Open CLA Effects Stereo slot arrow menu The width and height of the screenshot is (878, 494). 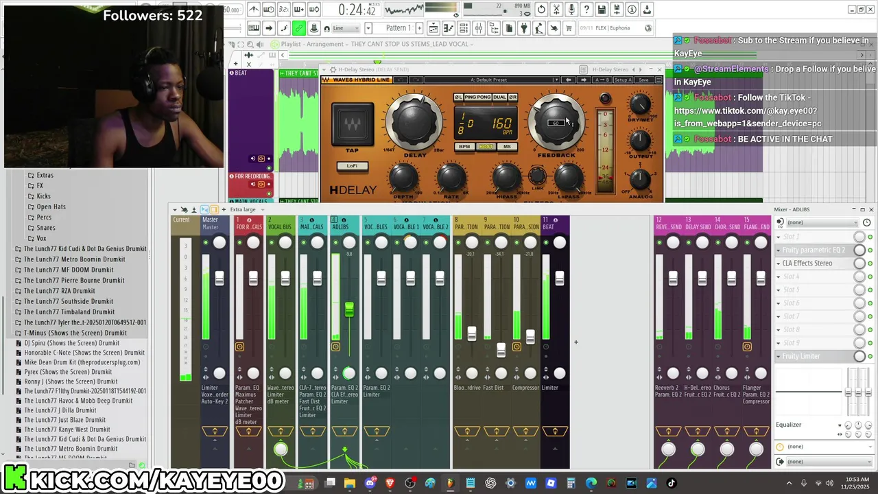pos(779,263)
